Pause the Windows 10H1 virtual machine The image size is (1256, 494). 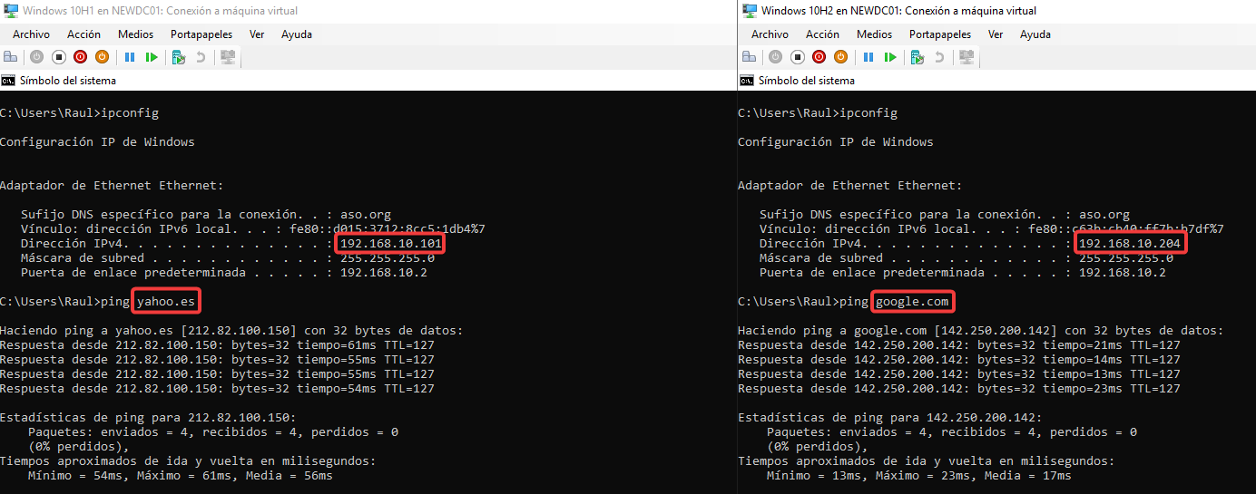pyautogui.click(x=130, y=57)
